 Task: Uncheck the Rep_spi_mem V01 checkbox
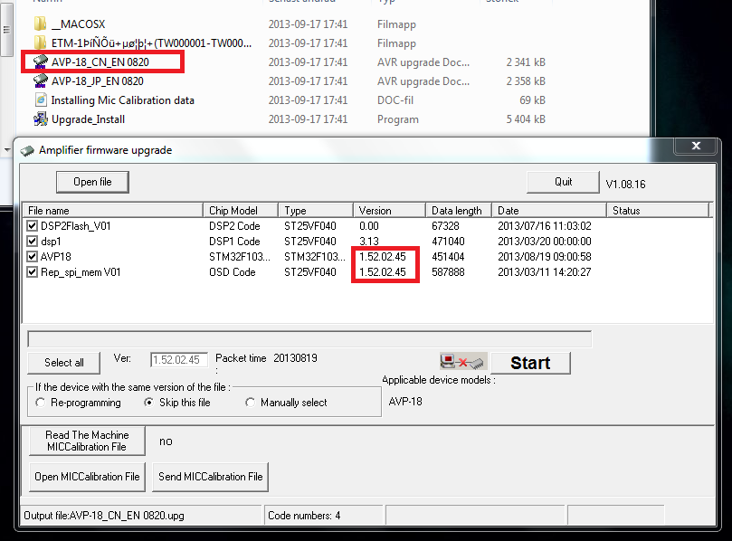click(32, 272)
